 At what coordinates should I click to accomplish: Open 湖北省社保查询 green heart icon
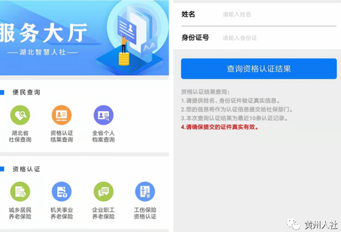tap(20, 115)
